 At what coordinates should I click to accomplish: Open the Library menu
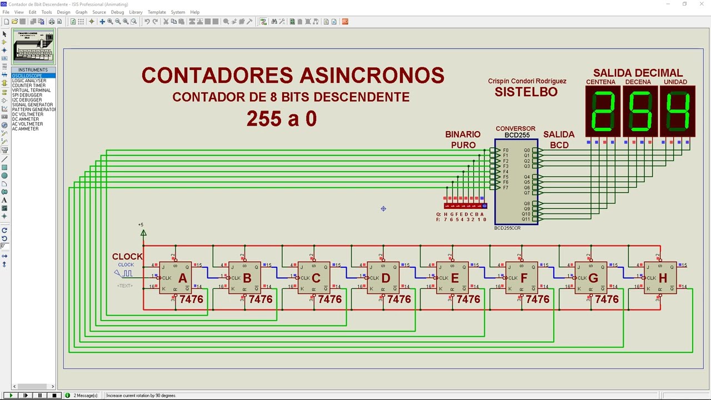click(136, 12)
